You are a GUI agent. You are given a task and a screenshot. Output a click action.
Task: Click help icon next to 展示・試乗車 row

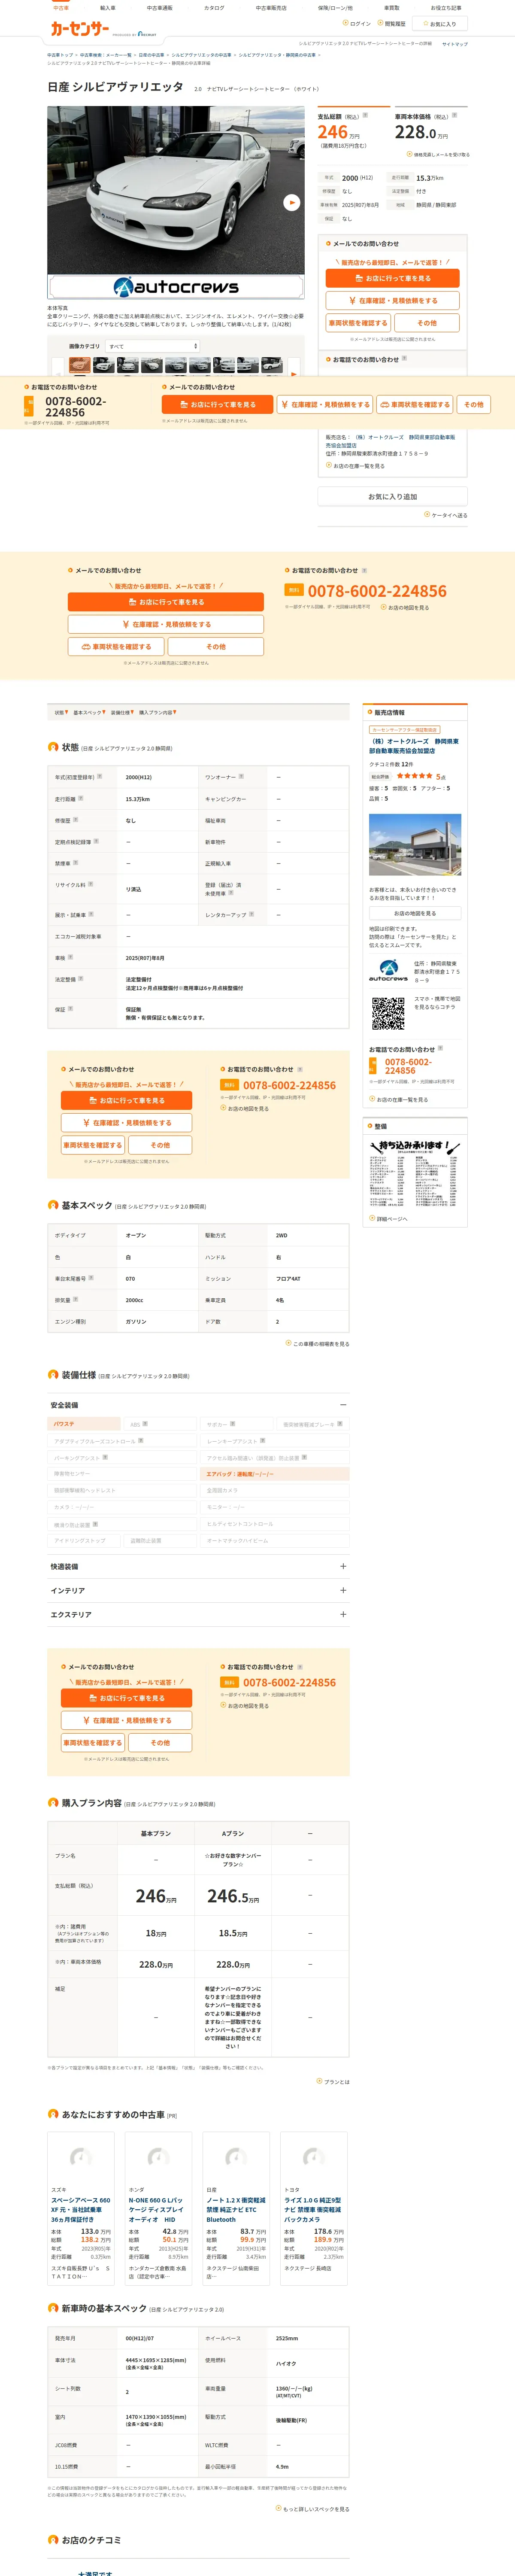click(91, 914)
